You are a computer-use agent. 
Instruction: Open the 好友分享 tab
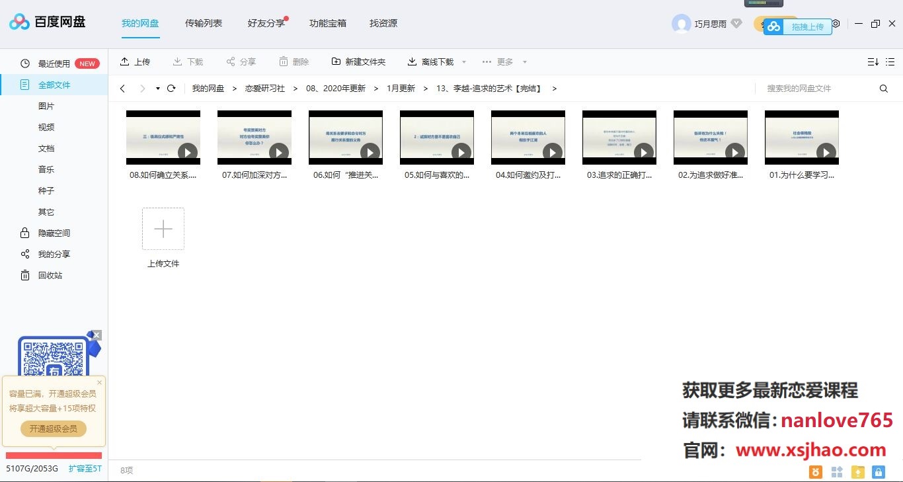click(264, 24)
